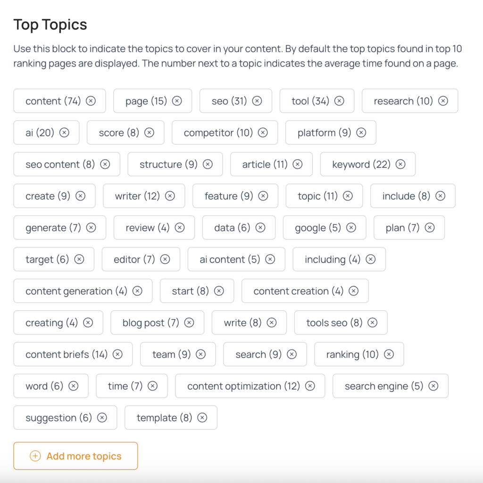Remove the "search engine (5)" topic

[433, 386]
